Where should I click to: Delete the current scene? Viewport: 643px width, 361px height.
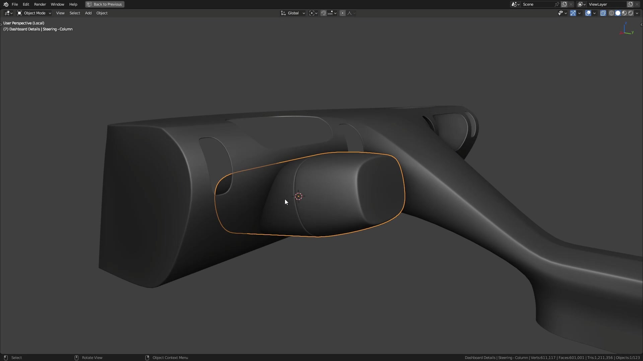571,4
